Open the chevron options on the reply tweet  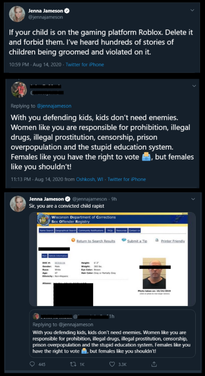[194, 86]
